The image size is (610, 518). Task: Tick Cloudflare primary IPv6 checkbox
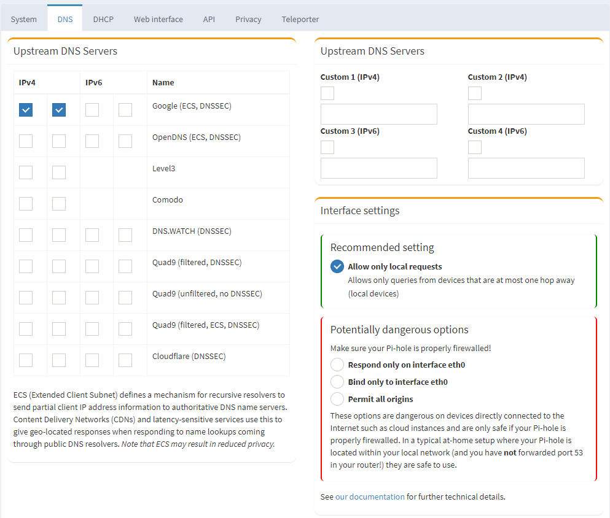92,360
